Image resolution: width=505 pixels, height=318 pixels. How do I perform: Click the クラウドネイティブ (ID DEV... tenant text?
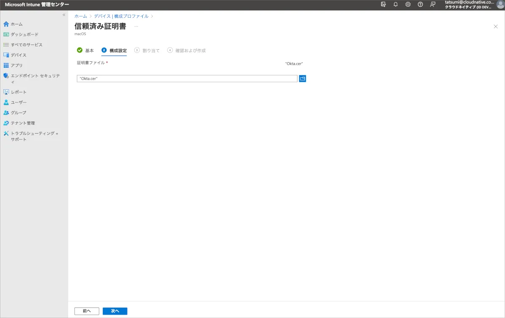468,7
